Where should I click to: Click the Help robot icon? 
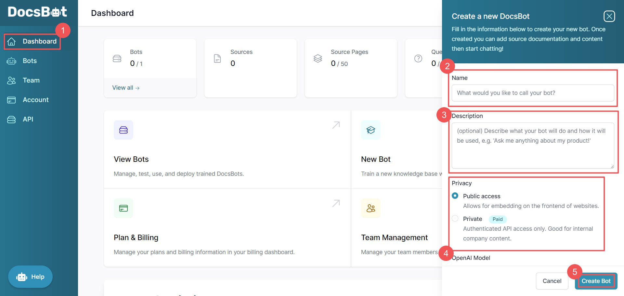coord(21,277)
